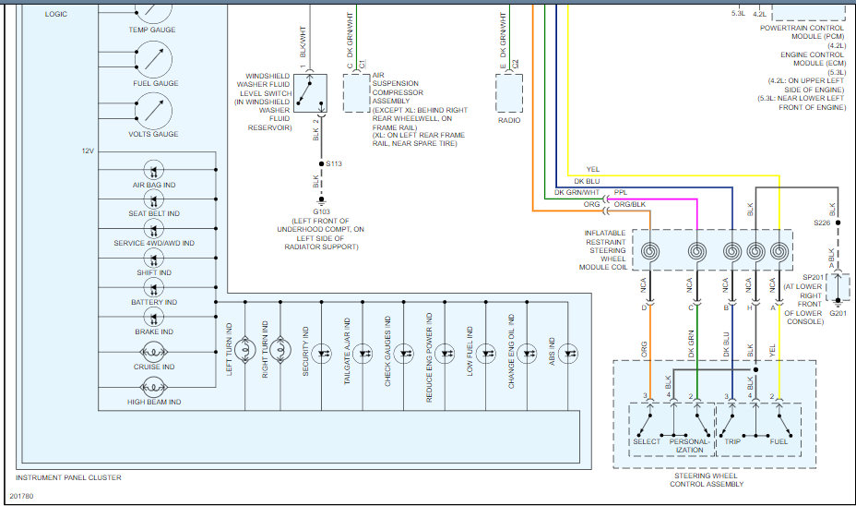The image size is (856, 506).
Task: Click the volts gauge dial symbol
Action: 153,111
